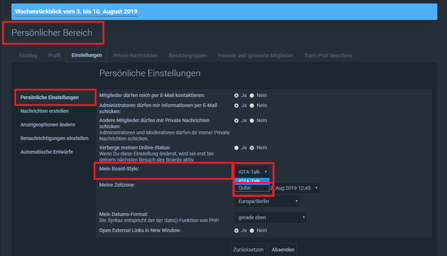Viewport: 447px width, 256px height.
Task: Click the Persönliche Einstellungen page heading
Action: pos(149,73)
